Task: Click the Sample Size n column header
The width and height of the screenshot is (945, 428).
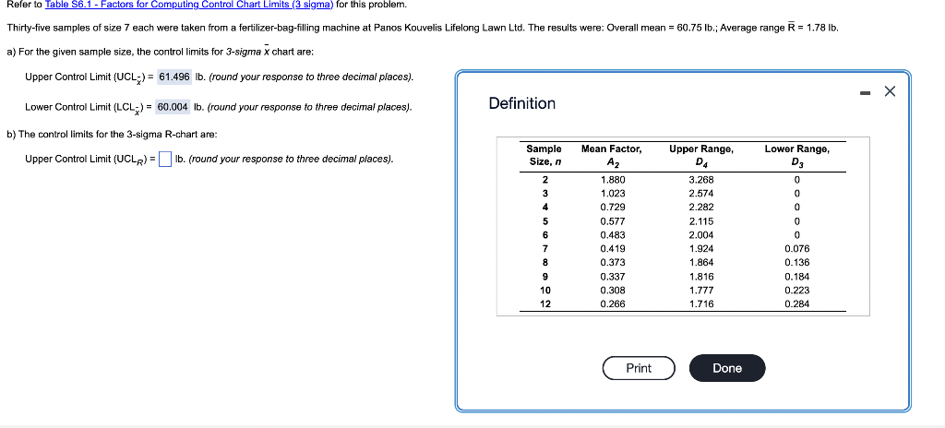Action: click(x=544, y=155)
